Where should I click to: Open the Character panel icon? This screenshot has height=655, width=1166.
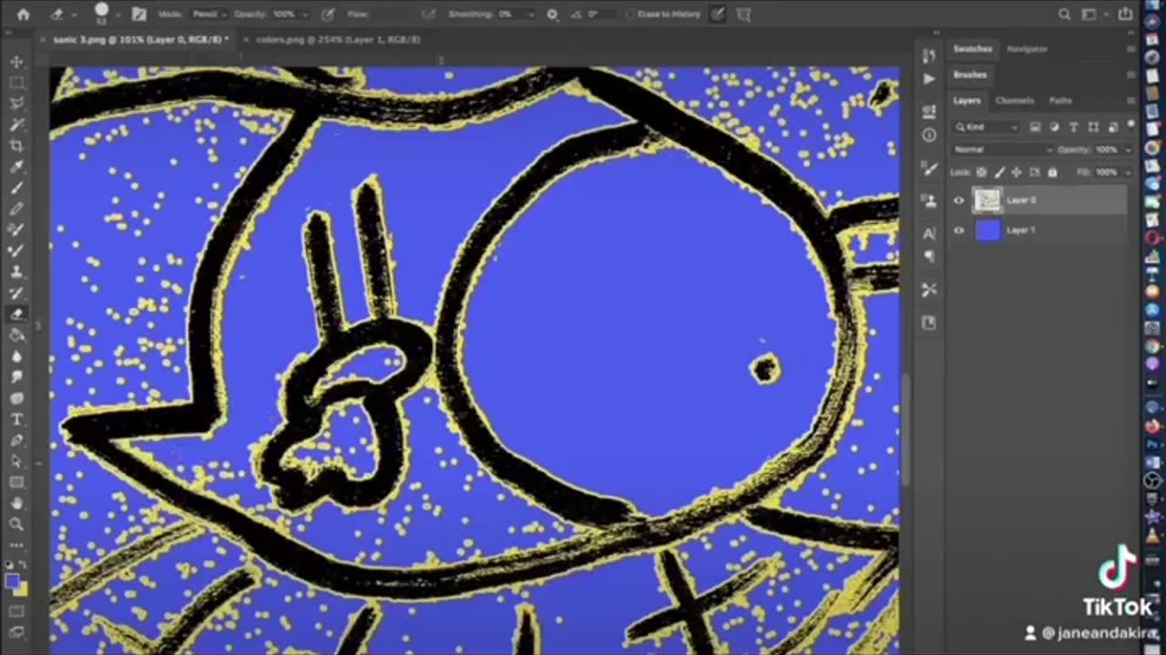tap(928, 234)
